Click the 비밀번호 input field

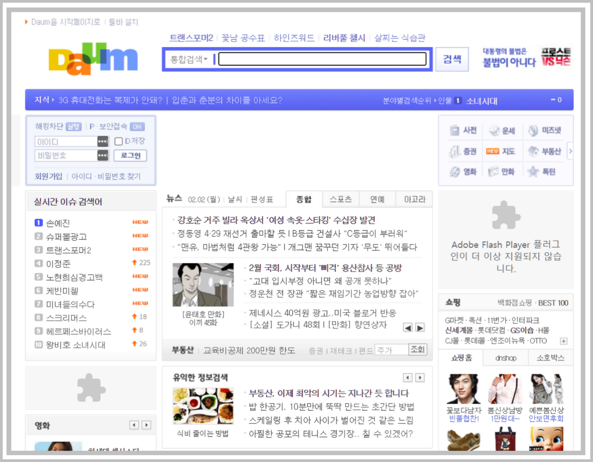tap(66, 155)
